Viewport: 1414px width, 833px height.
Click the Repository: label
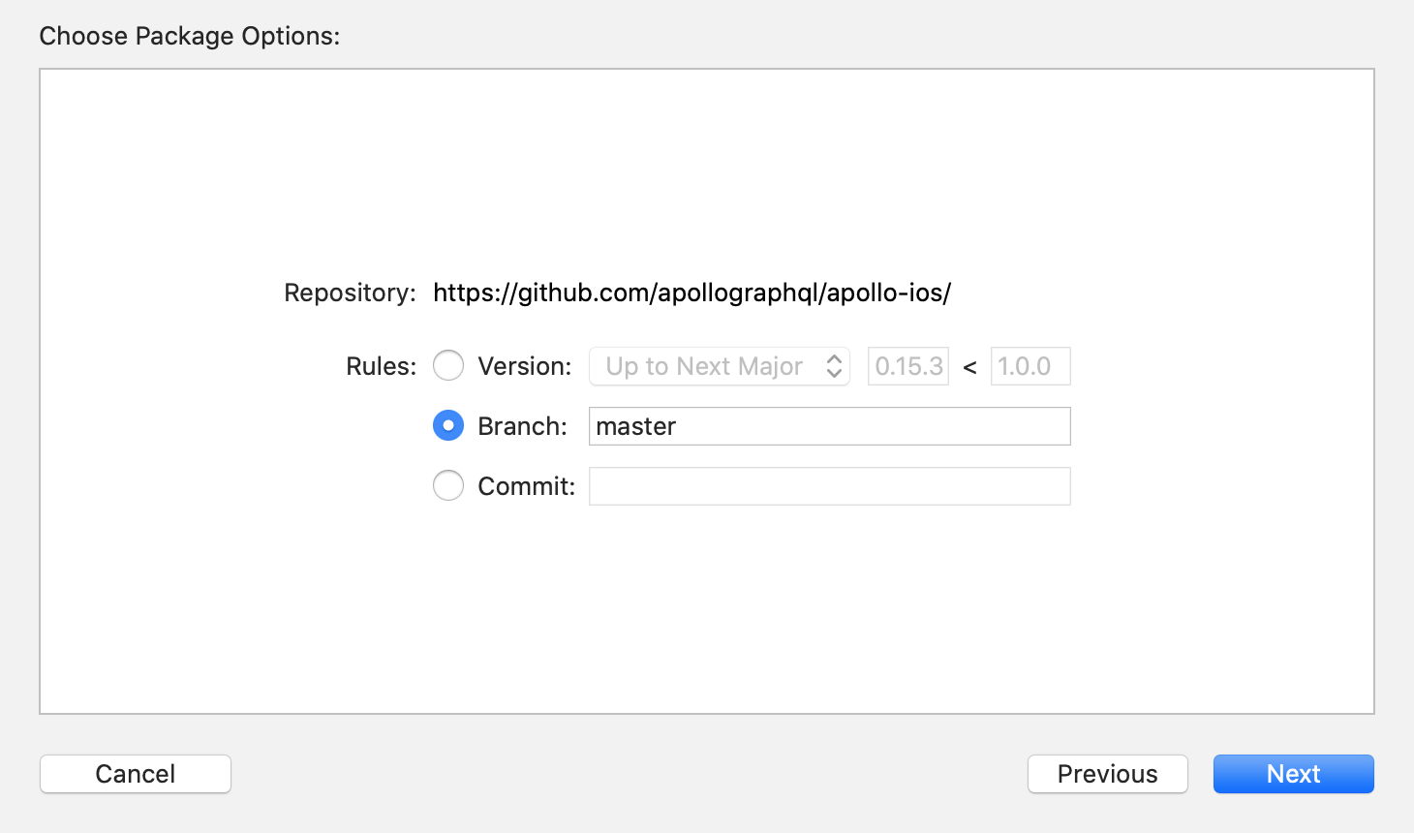click(350, 293)
